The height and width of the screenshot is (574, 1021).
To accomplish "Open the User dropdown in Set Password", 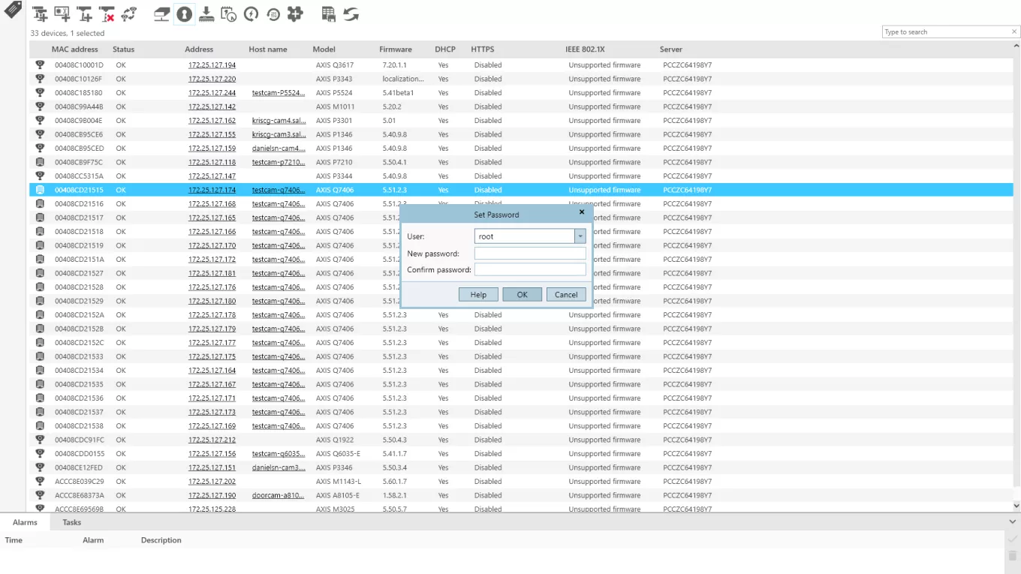I will (580, 236).
